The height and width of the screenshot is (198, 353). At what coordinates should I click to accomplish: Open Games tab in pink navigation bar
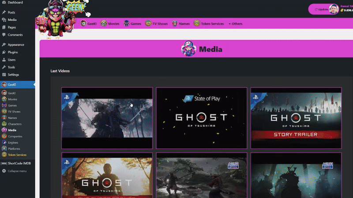pyautogui.click(x=132, y=23)
